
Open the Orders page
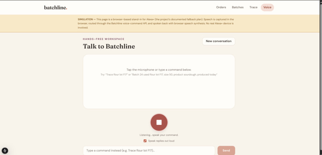(221, 7)
